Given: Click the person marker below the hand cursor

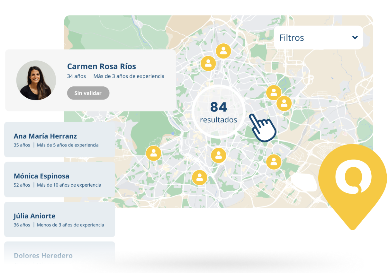Looking at the screenshot, I should click(274, 161).
